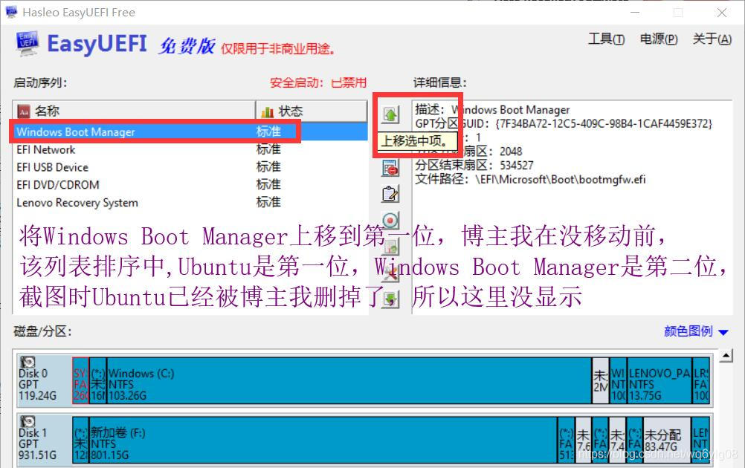This screenshot has height=468, width=745.
Task: Click the Disk 1 hard drive icon
Action: point(28,421)
